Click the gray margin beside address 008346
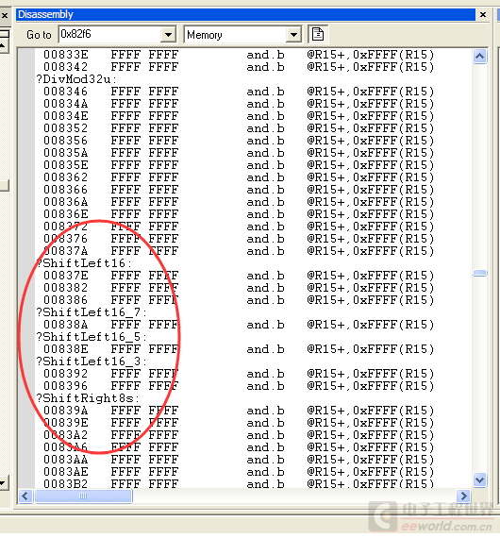This screenshot has width=500, height=538. 26,92
